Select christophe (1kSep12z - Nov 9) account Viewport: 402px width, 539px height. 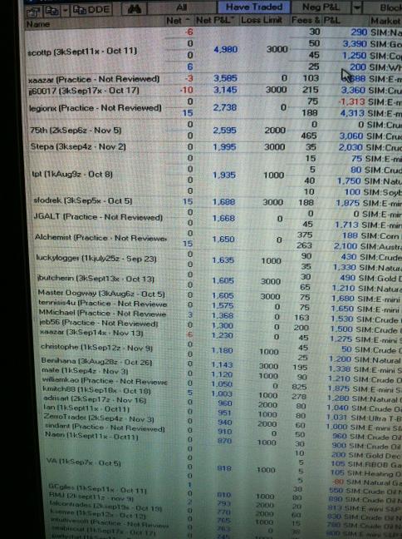96,348
